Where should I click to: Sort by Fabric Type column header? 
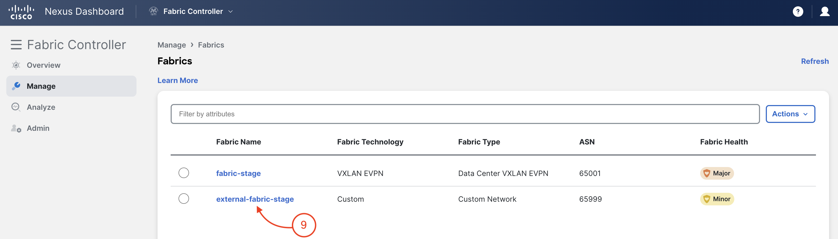click(479, 142)
